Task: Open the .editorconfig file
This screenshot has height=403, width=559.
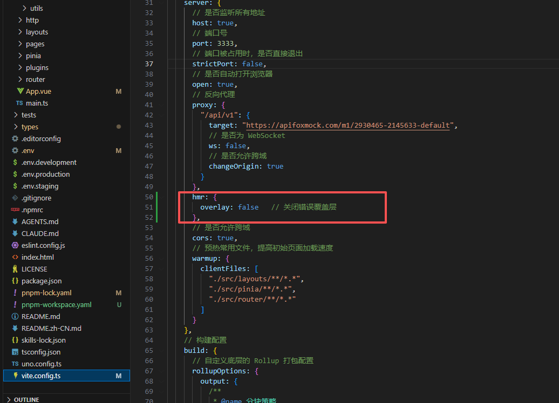Action: point(41,138)
